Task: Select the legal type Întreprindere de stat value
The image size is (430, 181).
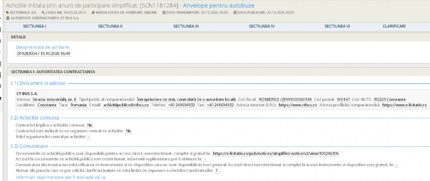Action: click(x=186, y=99)
